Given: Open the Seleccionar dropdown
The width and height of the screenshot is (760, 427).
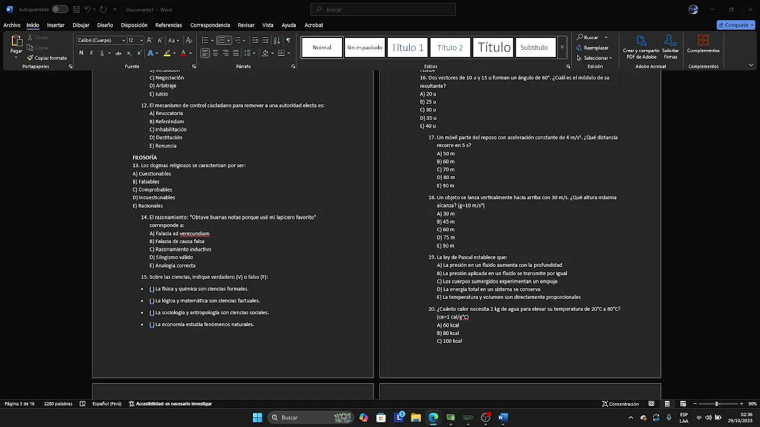Looking at the screenshot, I should point(594,58).
